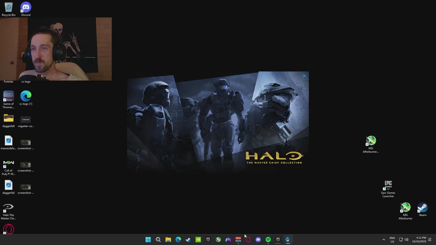Select screenshot file beside Call of Duty icon
Viewport: 436px width, 245px height.
pos(26,166)
